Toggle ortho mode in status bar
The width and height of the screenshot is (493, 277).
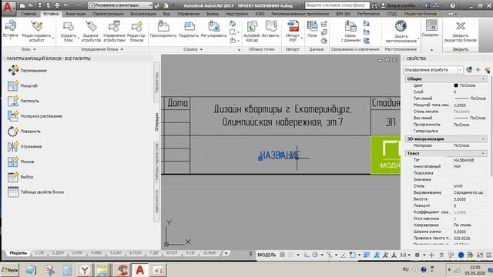point(307,255)
